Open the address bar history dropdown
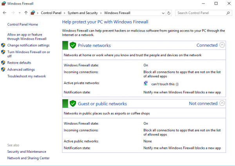 tap(163, 13)
